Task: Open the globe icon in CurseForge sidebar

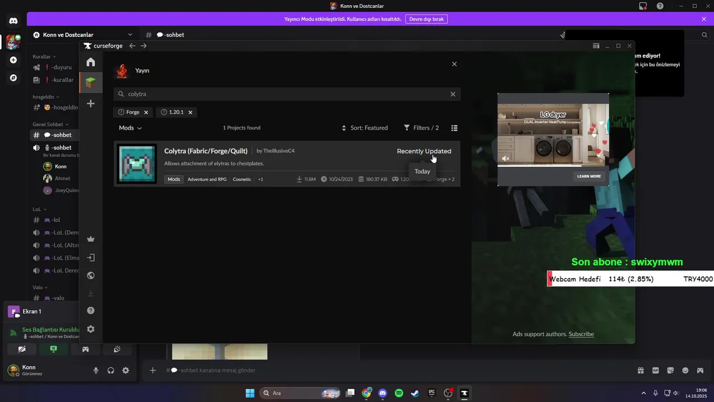Action: click(x=91, y=275)
